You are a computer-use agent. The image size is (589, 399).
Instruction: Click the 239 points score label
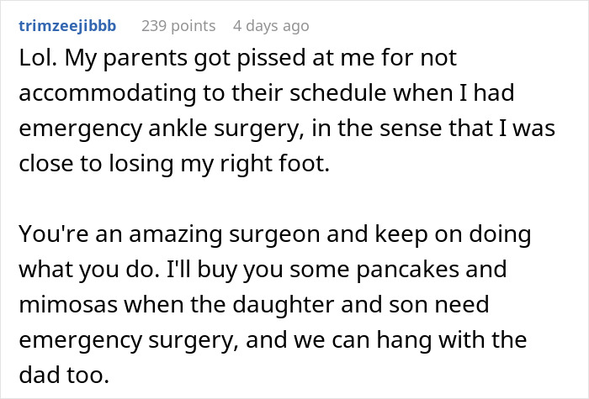click(x=178, y=26)
